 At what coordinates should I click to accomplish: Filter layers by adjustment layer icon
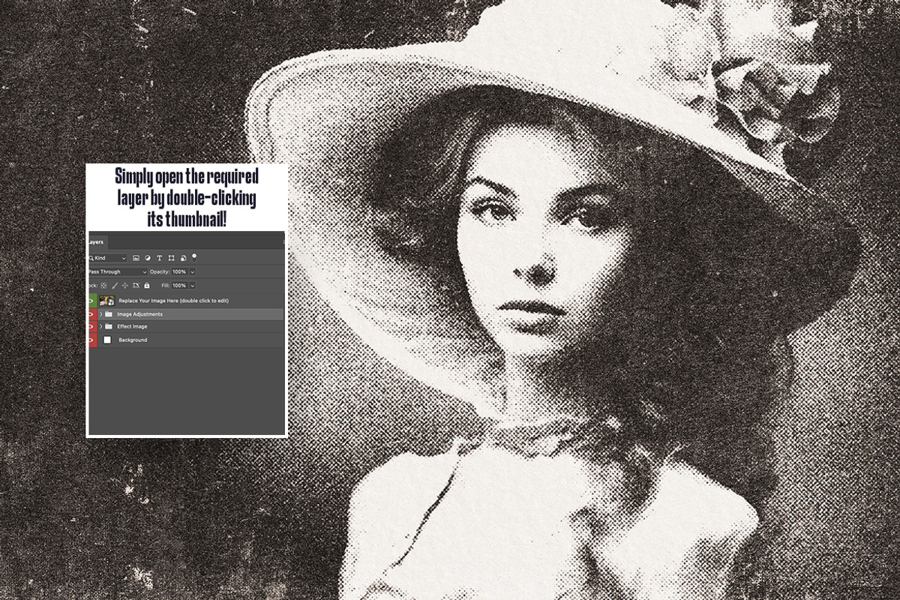pos(148,258)
